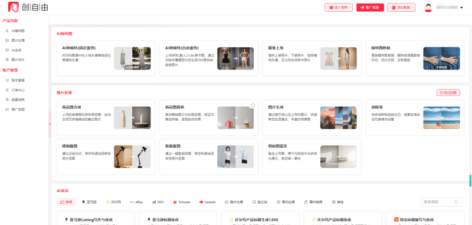The image size is (472, 225).
Task: Select the Shopee tab
Action: [182, 202]
